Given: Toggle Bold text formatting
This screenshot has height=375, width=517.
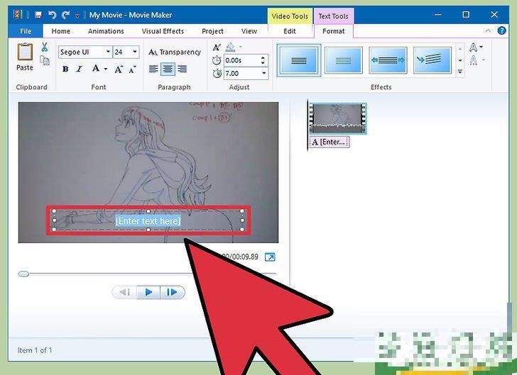Looking at the screenshot, I should click(x=65, y=69).
